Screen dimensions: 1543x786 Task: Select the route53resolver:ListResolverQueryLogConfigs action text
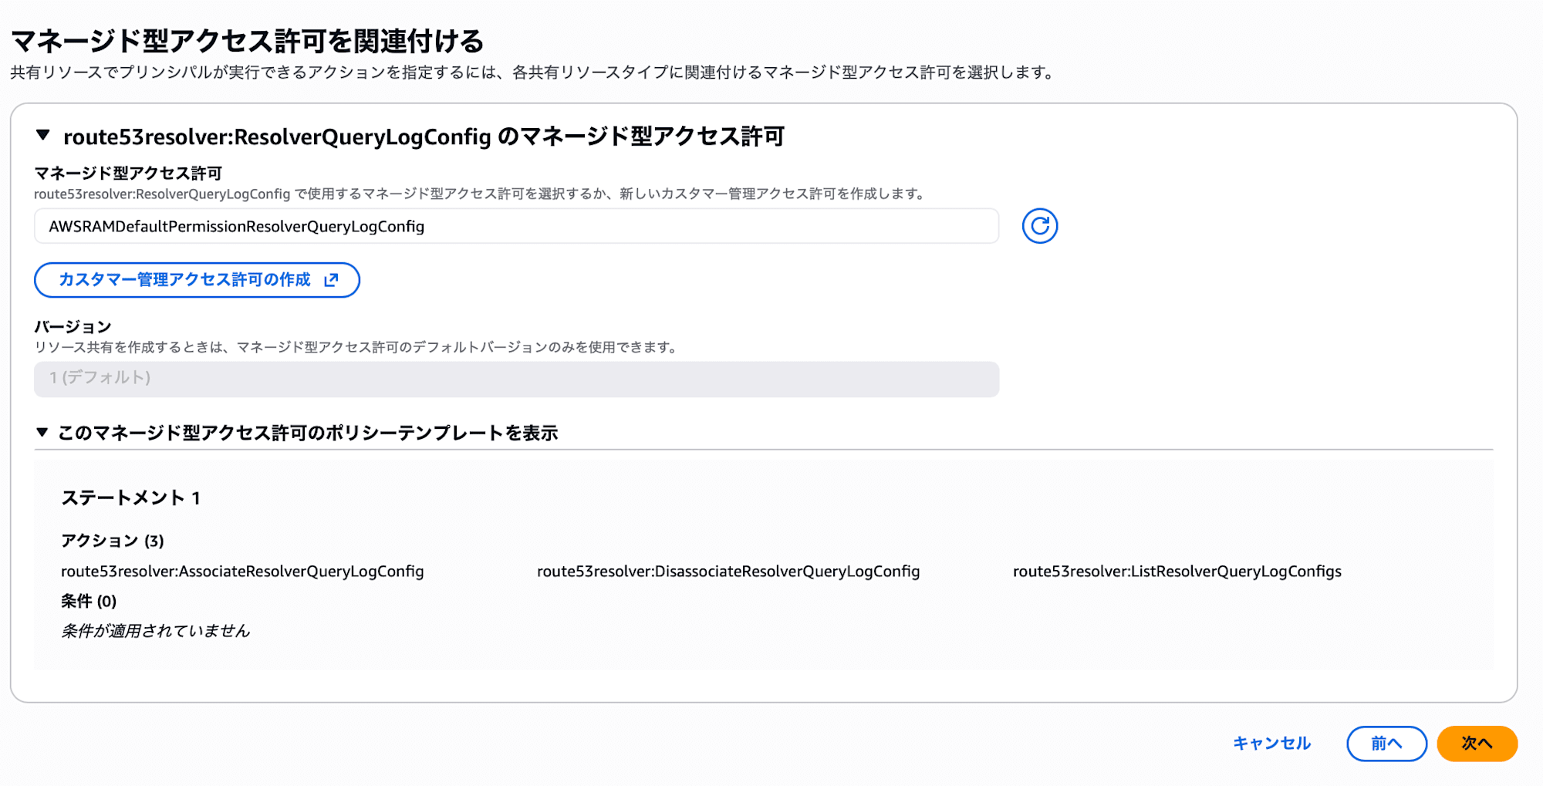click(x=1177, y=572)
